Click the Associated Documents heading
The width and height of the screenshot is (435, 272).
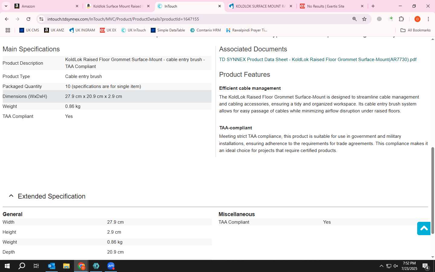tap(253, 49)
